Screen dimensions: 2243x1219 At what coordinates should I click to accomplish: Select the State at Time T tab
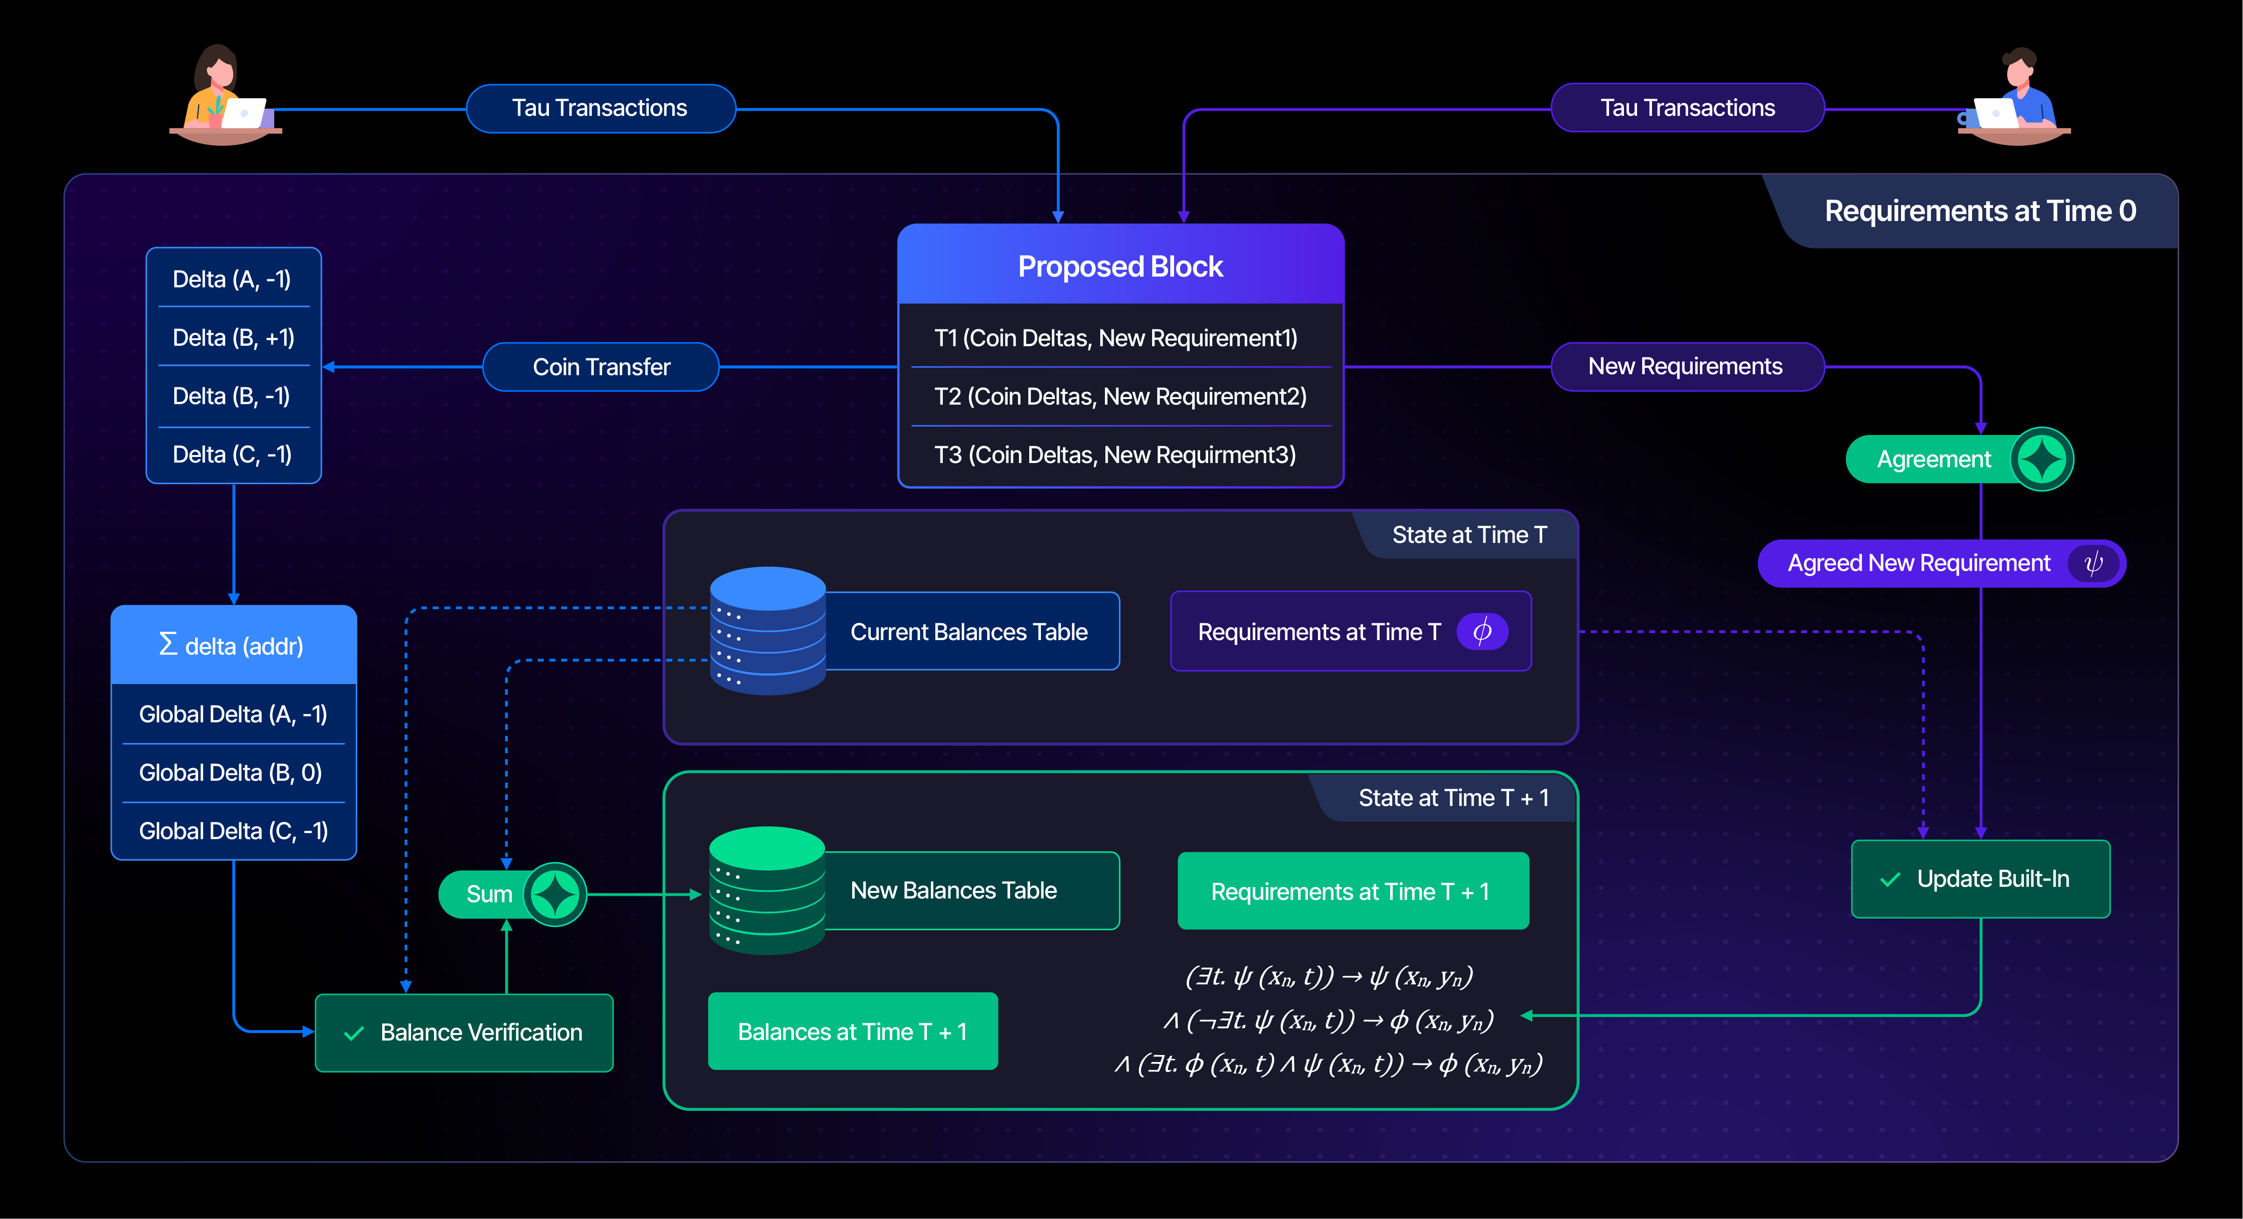tap(1469, 535)
